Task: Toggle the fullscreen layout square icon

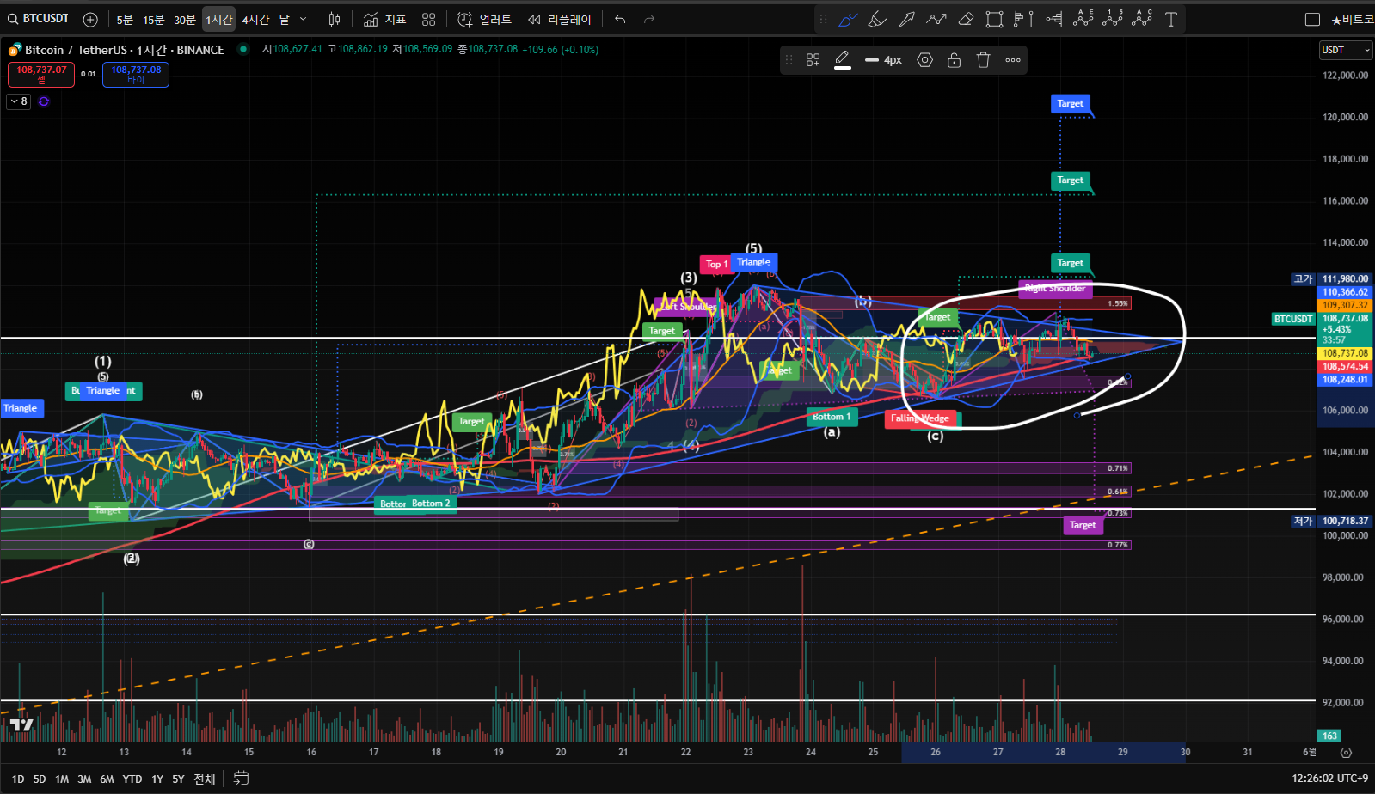Action: (x=1312, y=20)
